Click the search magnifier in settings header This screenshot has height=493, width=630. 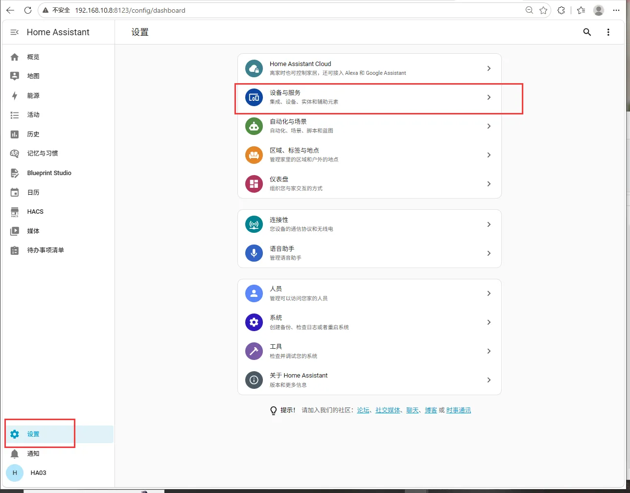[587, 32]
